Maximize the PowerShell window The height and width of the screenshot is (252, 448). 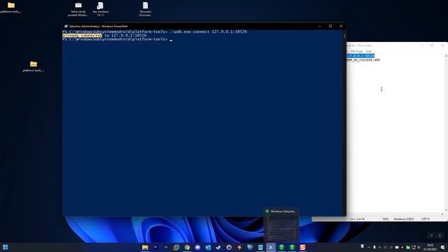pos(330,27)
